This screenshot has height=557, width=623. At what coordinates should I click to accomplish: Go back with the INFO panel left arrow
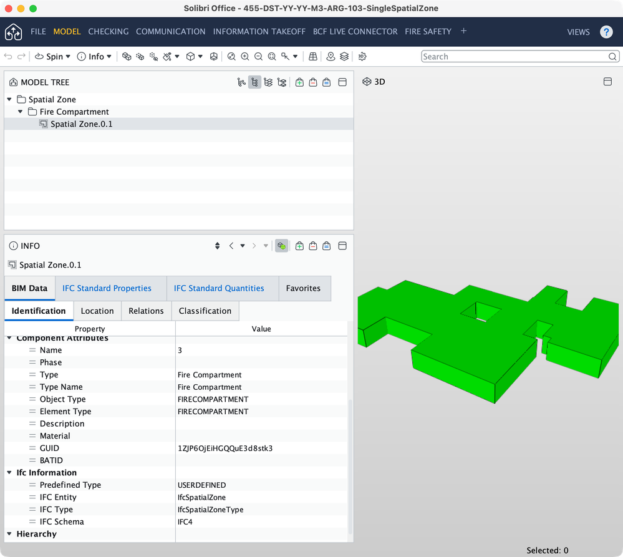231,246
